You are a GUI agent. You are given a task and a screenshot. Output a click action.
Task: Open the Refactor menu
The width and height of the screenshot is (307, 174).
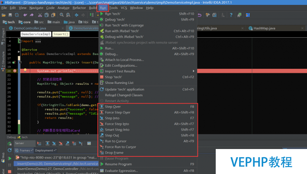coord(79,8)
